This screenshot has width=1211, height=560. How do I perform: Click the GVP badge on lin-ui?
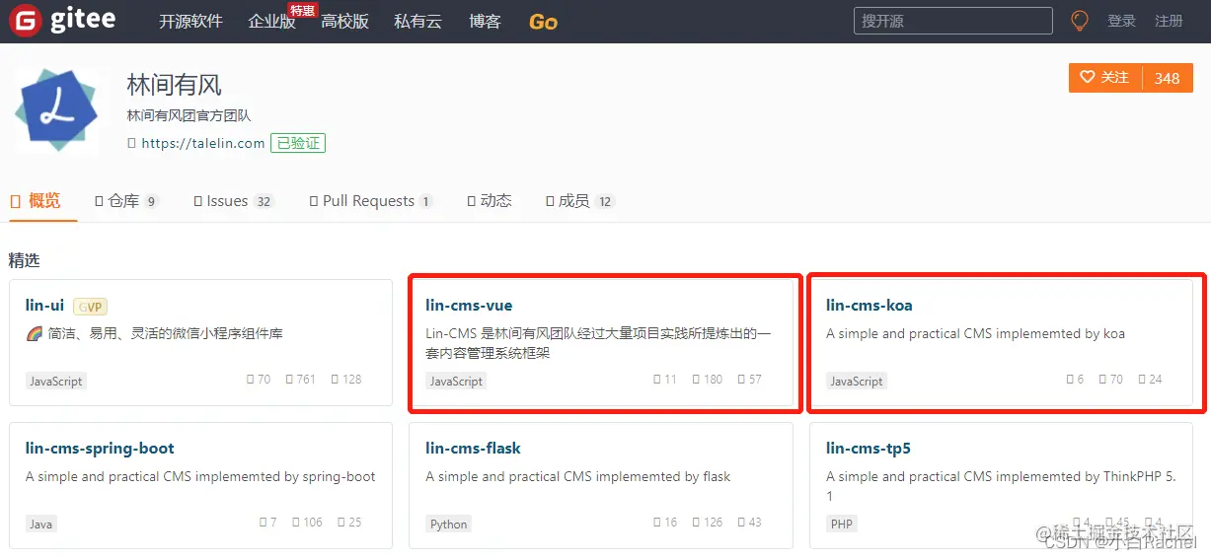click(90, 307)
